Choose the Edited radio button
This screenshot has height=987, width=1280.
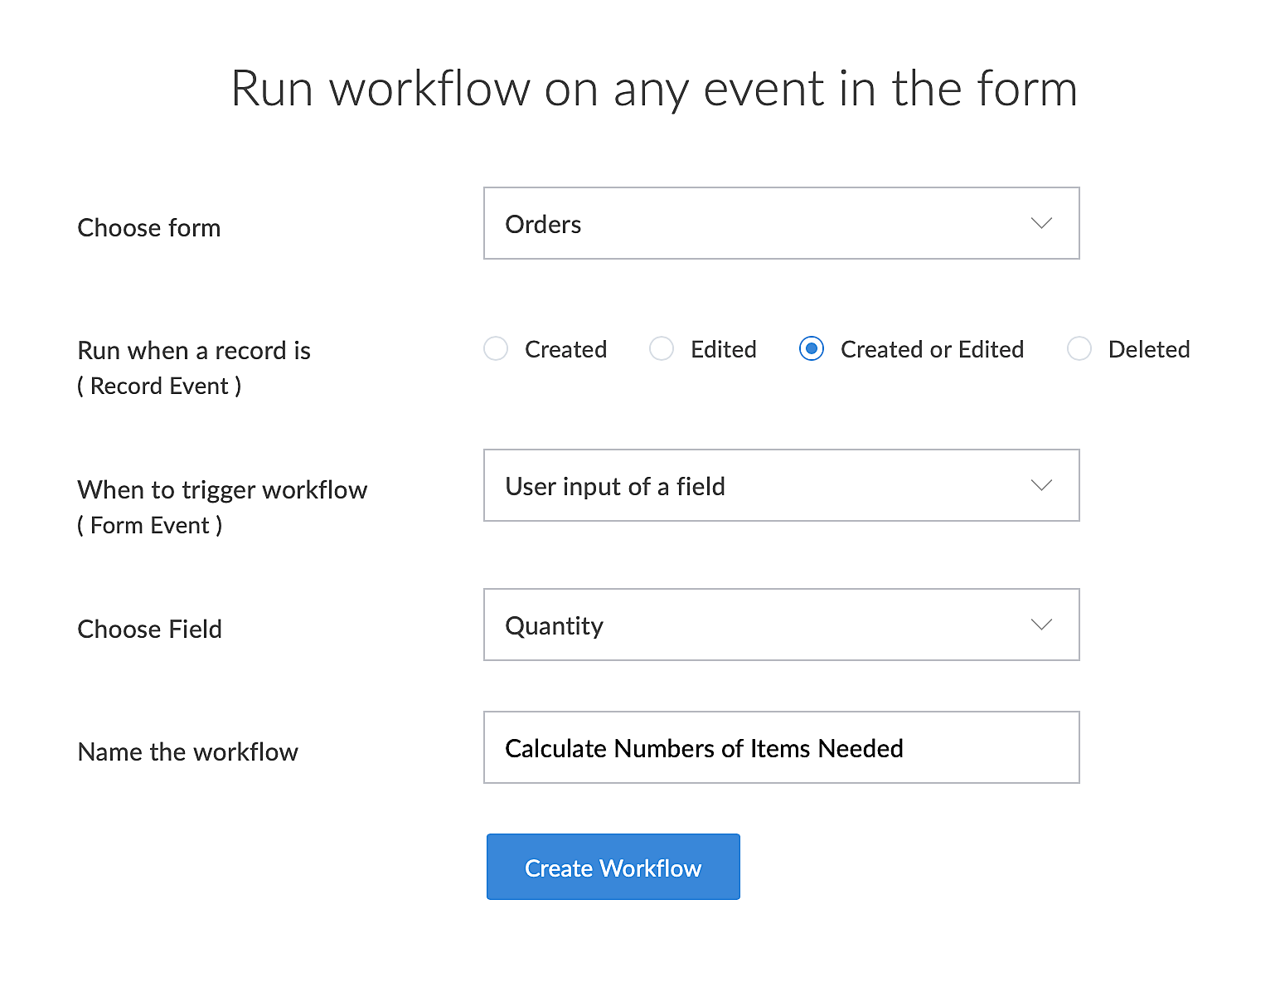point(662,349)
